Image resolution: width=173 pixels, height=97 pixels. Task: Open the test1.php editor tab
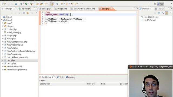click(x=45, y=9)
